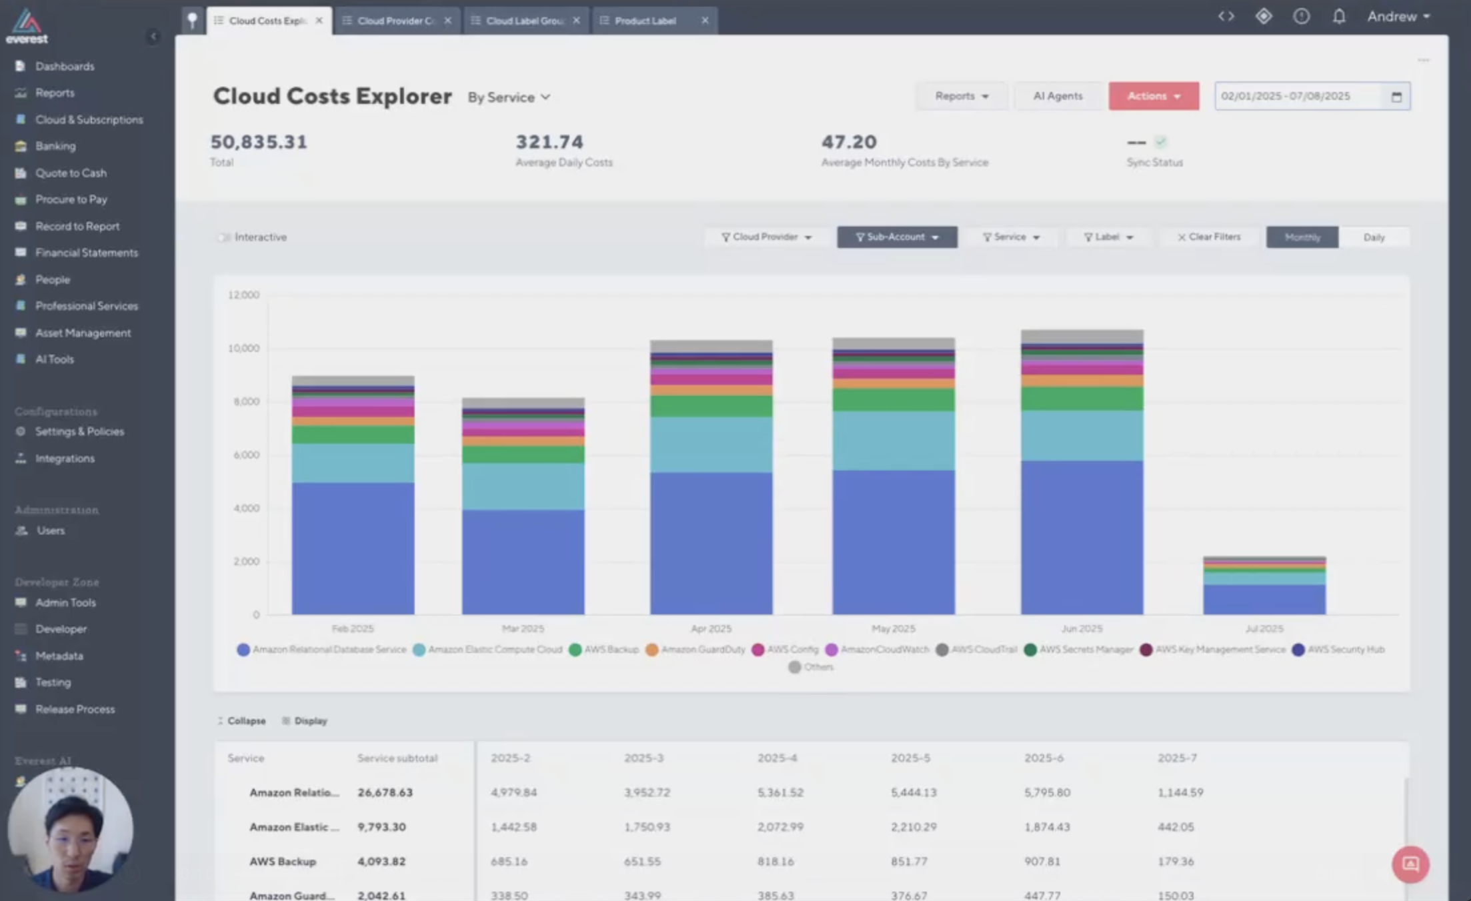Image resolution: width=1471 pixels, height=901 pixels.
Task: Click the code brackets icon in header
Action: [x=1226, y=16]
